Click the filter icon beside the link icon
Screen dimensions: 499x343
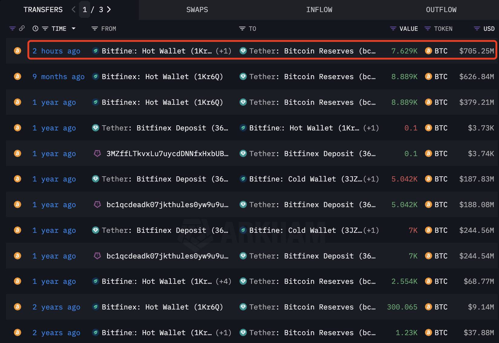[12, 28]
